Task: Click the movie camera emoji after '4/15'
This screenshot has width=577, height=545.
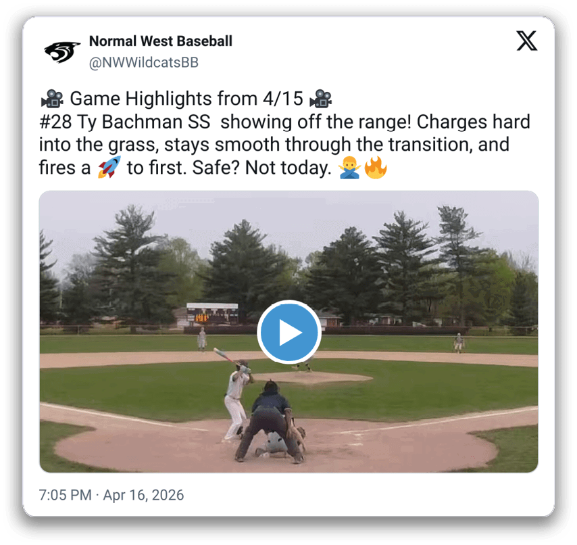Action: (320, 99)
